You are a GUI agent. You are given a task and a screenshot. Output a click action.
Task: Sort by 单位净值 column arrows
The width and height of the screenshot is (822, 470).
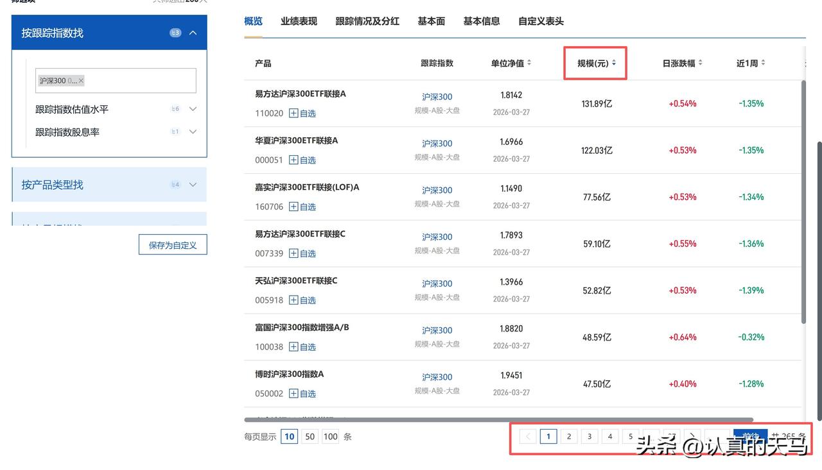529,63
